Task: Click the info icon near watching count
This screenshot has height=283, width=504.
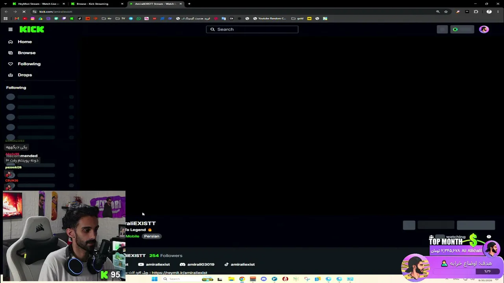Action: (x=489, y=237)
